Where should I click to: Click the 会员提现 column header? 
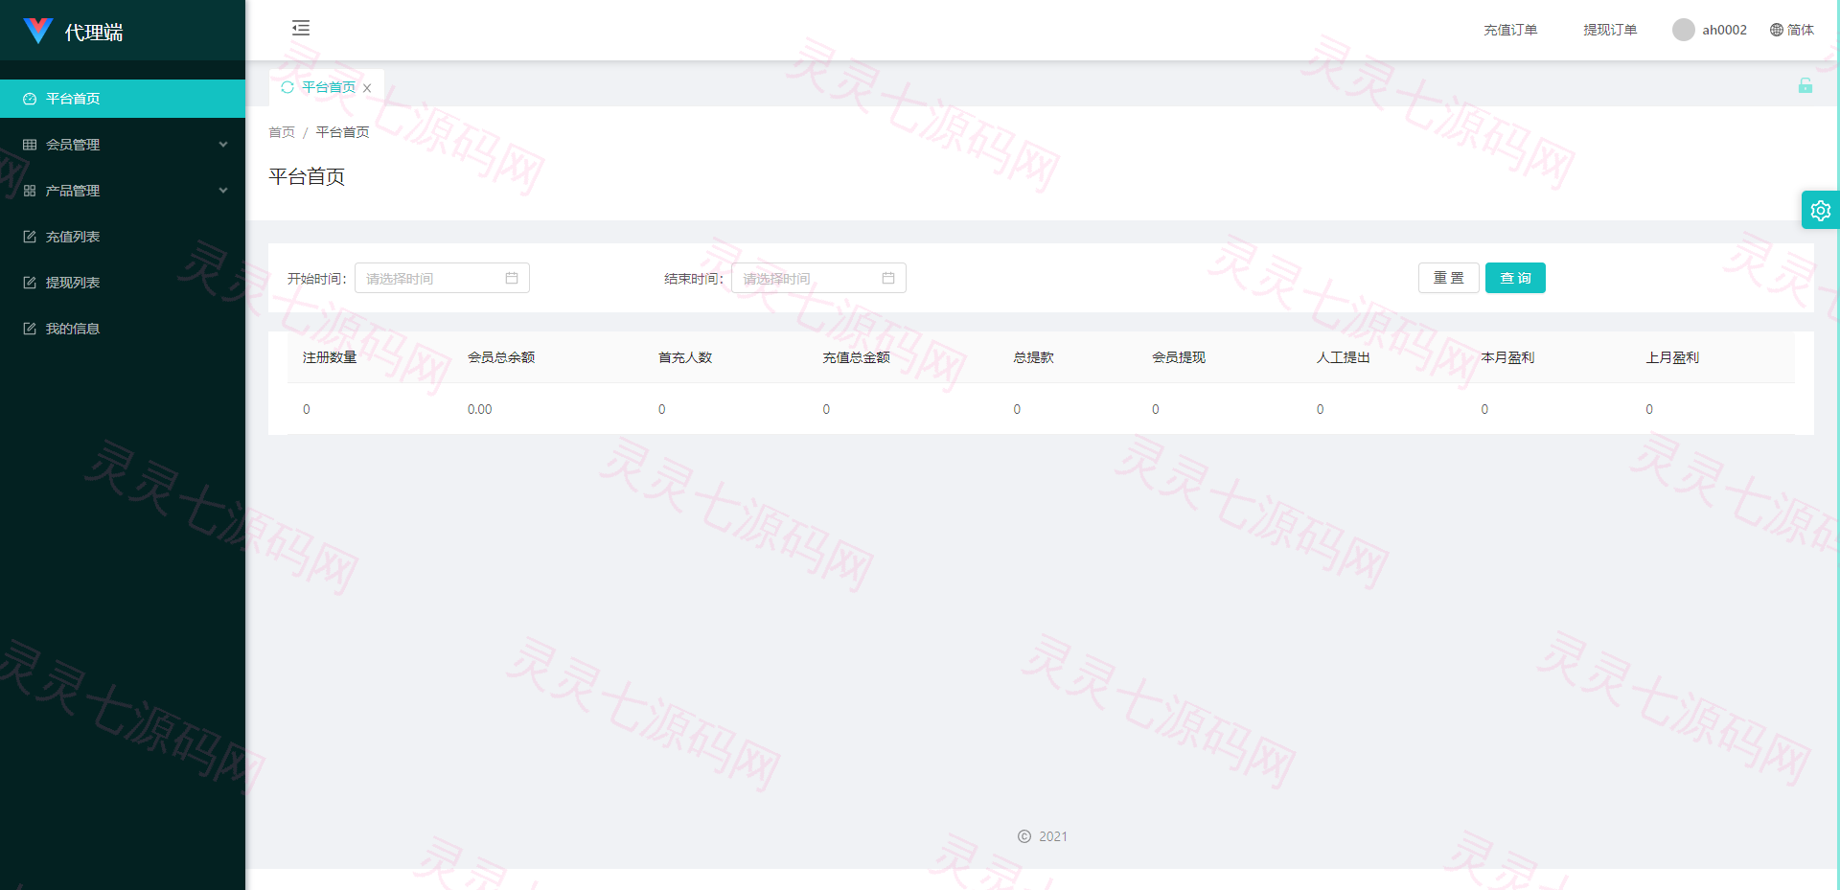pyautogui.click(x=1179, y=357)
